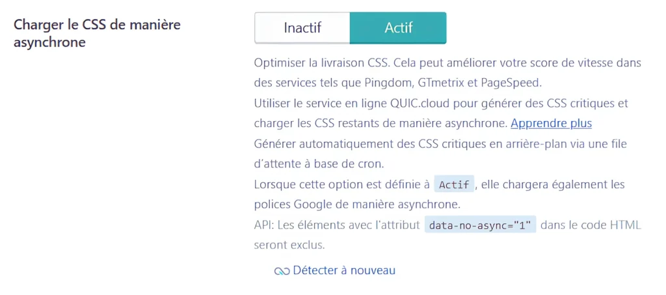Click the chain icon beside Détecter à nouveau
666x295 pixels.
(281, 271)
